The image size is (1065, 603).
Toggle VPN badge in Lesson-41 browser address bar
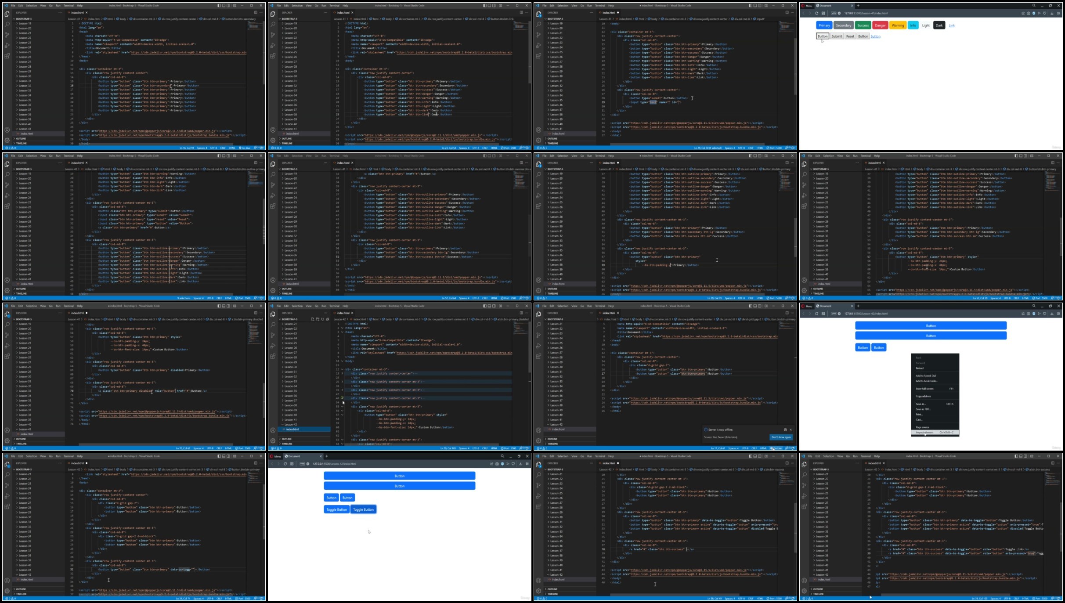click(834, 13)
